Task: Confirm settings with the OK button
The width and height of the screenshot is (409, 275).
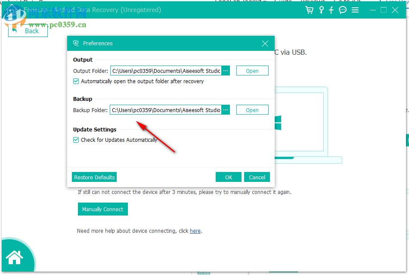Action: click(x=228, y=177)
